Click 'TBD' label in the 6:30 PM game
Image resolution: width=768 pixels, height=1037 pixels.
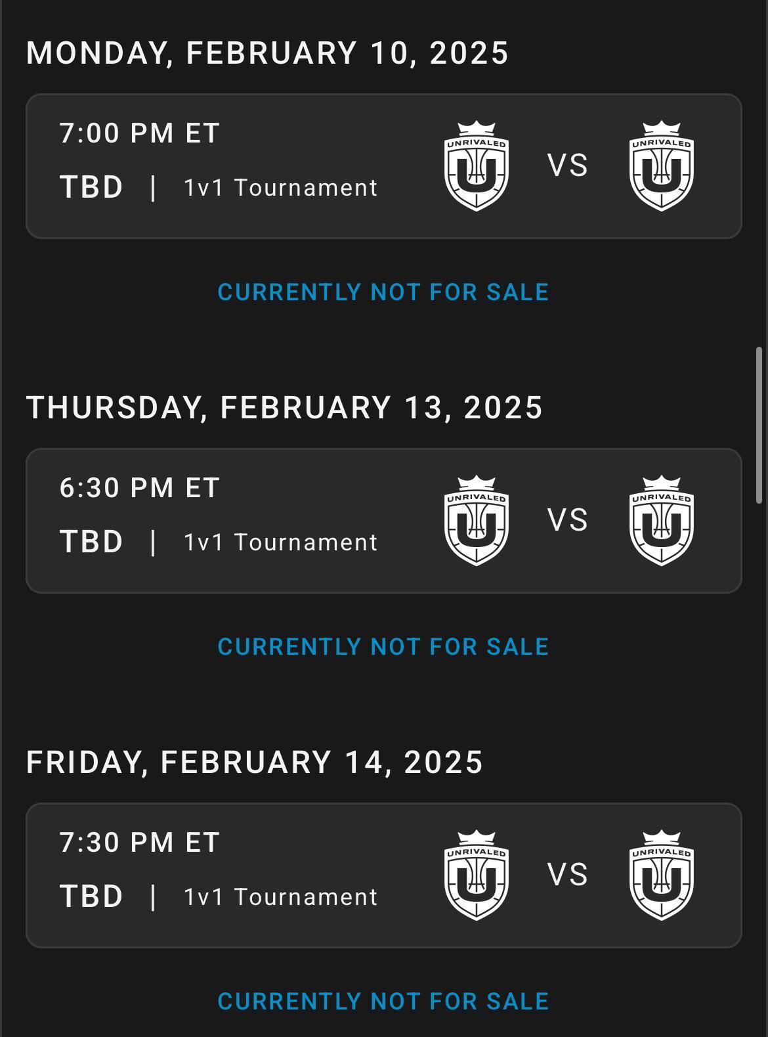click(91, 542)
